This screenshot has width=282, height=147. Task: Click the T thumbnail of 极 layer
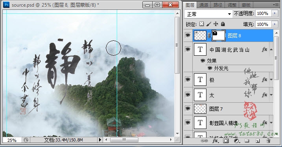pyautogui.click(x=200, y=80)
